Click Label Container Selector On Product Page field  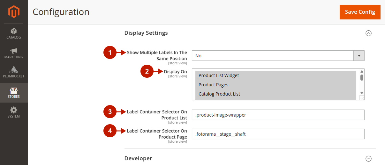tap(278, 134)
